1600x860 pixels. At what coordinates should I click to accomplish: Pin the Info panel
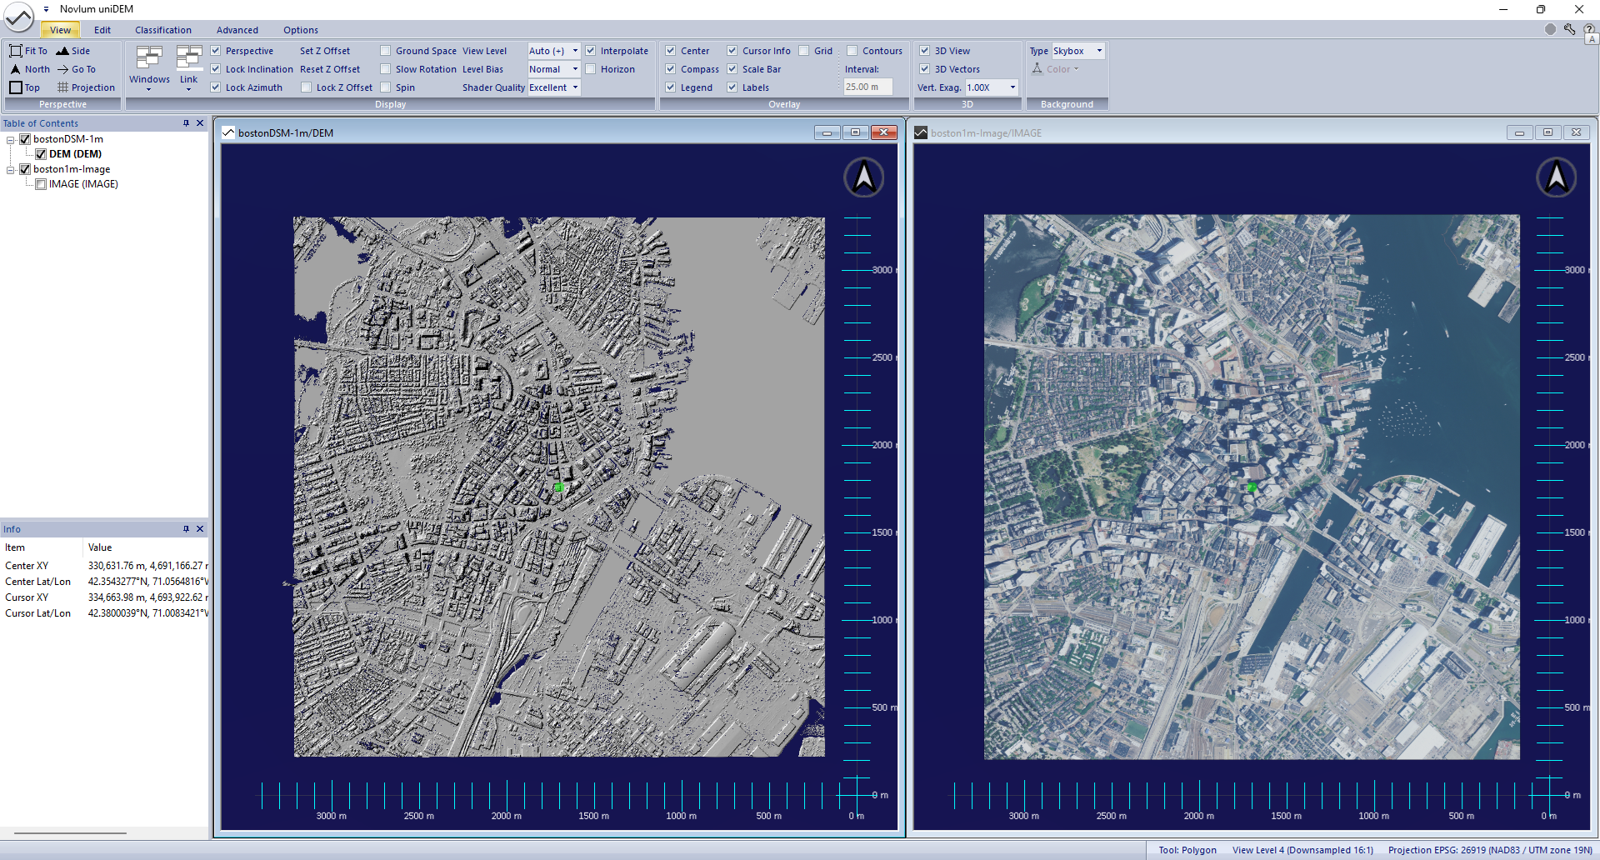tap(186, 529)
